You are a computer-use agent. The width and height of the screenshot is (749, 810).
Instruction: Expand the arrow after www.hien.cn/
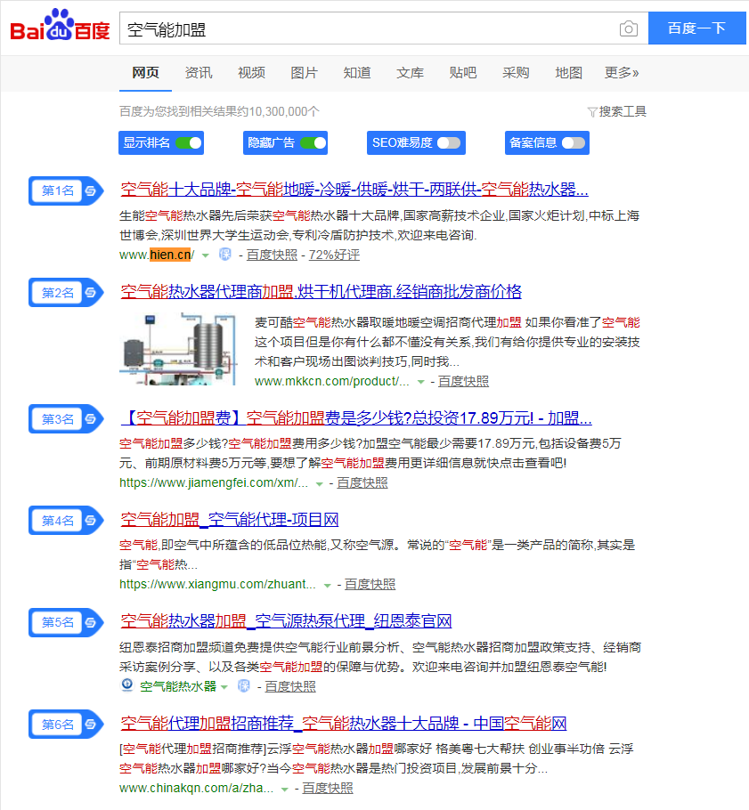(x=205, y=255)
